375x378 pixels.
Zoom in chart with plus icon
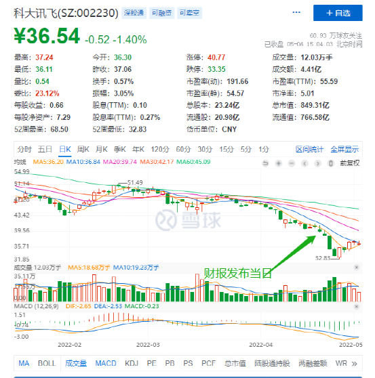(279, 163)
